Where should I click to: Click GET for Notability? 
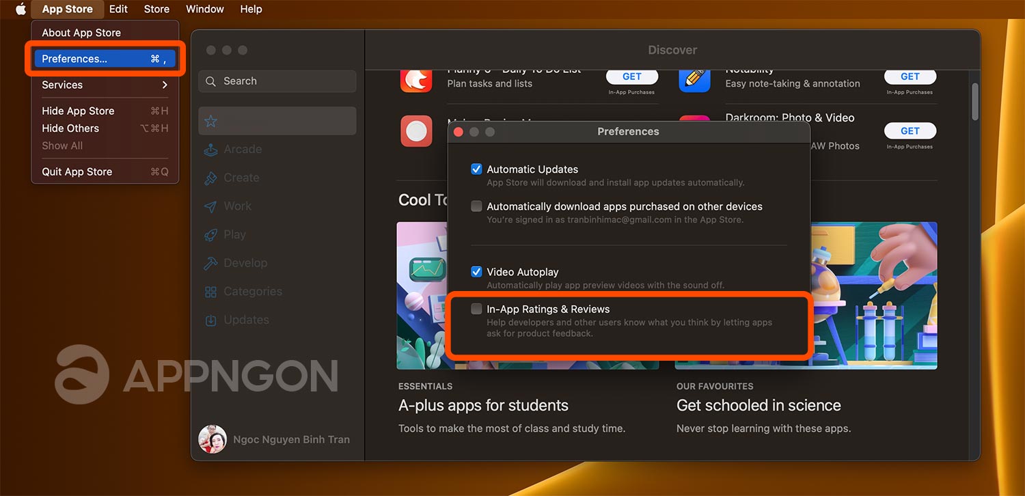click(x=910, y=77)
